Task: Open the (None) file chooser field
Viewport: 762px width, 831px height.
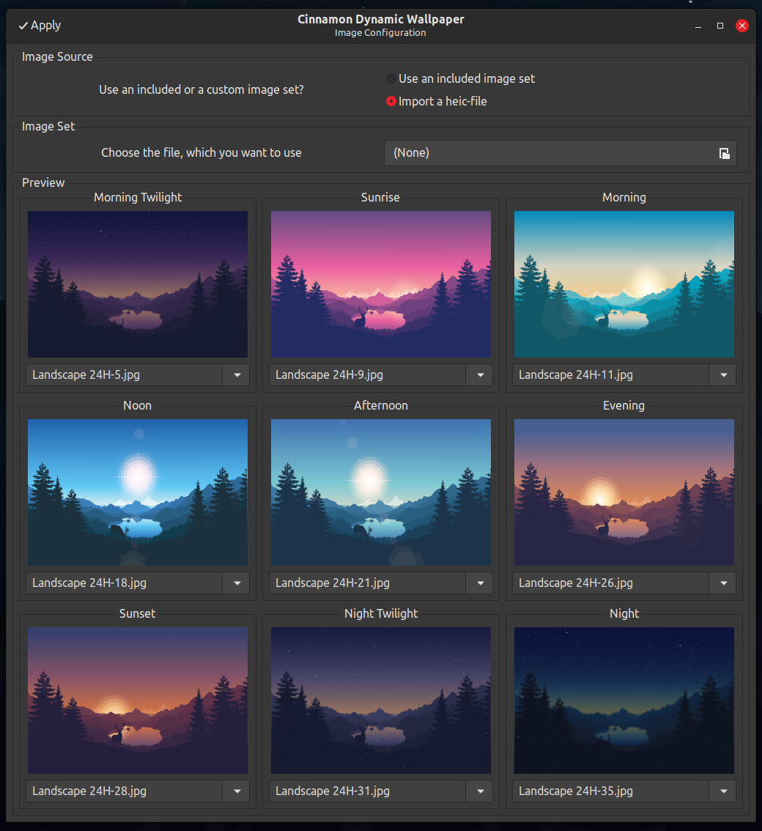Action: tap(550, 153)
